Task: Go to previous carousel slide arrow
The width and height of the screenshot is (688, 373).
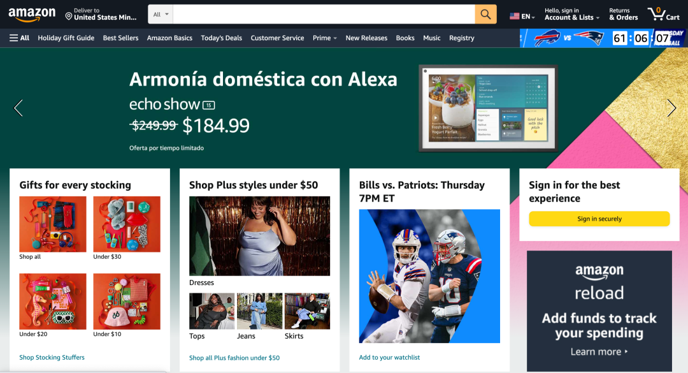Action: (18, 108)
